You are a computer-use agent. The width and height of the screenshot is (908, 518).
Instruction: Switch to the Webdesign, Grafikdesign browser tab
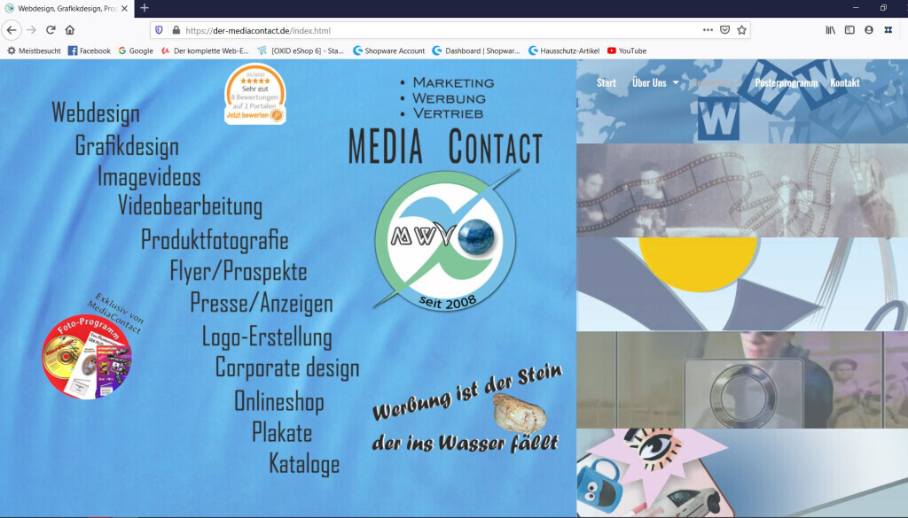click(x=62, y=9)
